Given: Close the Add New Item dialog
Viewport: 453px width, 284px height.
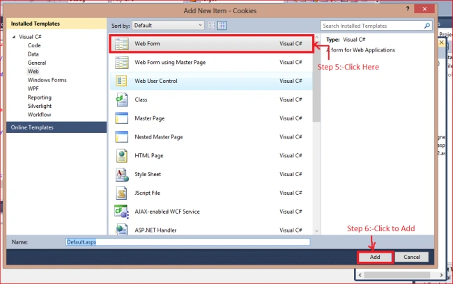Looking at the screenshot, I should pyautogui.click(x=424, y=9).
